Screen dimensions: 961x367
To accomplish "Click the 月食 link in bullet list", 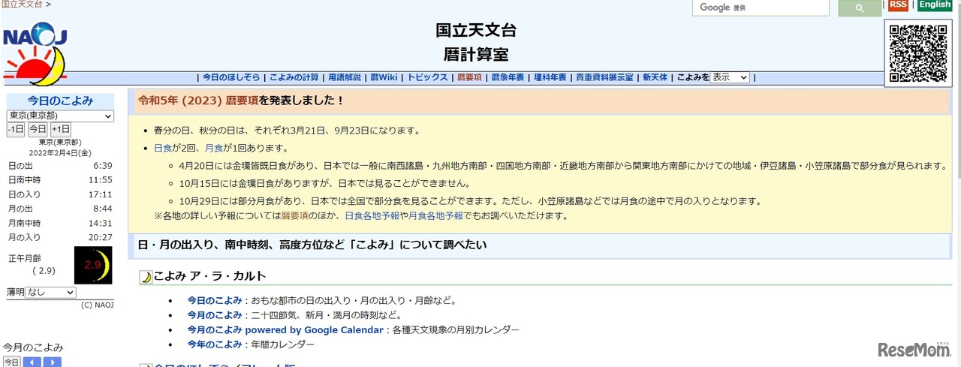I will 214,148.
